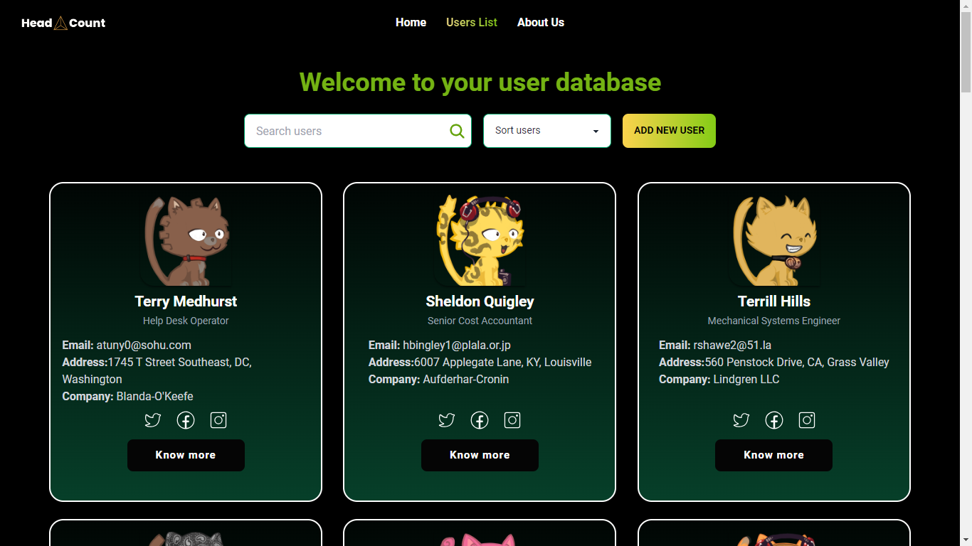This screenshot has width=972, height=546.
Task: Click the magnifier search icon
Action: coord(457,131)
